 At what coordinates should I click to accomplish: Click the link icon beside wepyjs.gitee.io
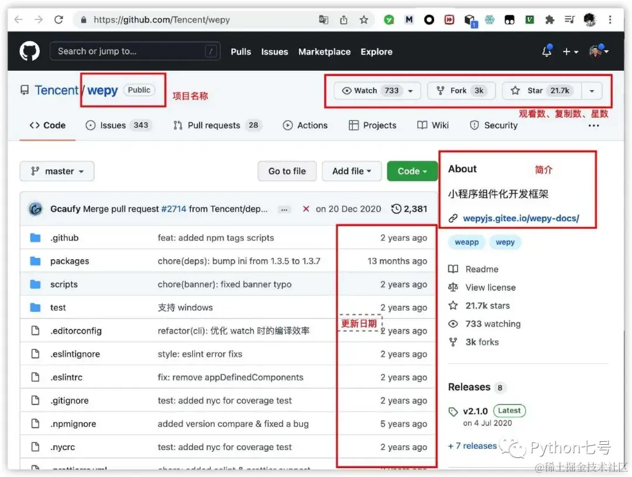(453, 218)
